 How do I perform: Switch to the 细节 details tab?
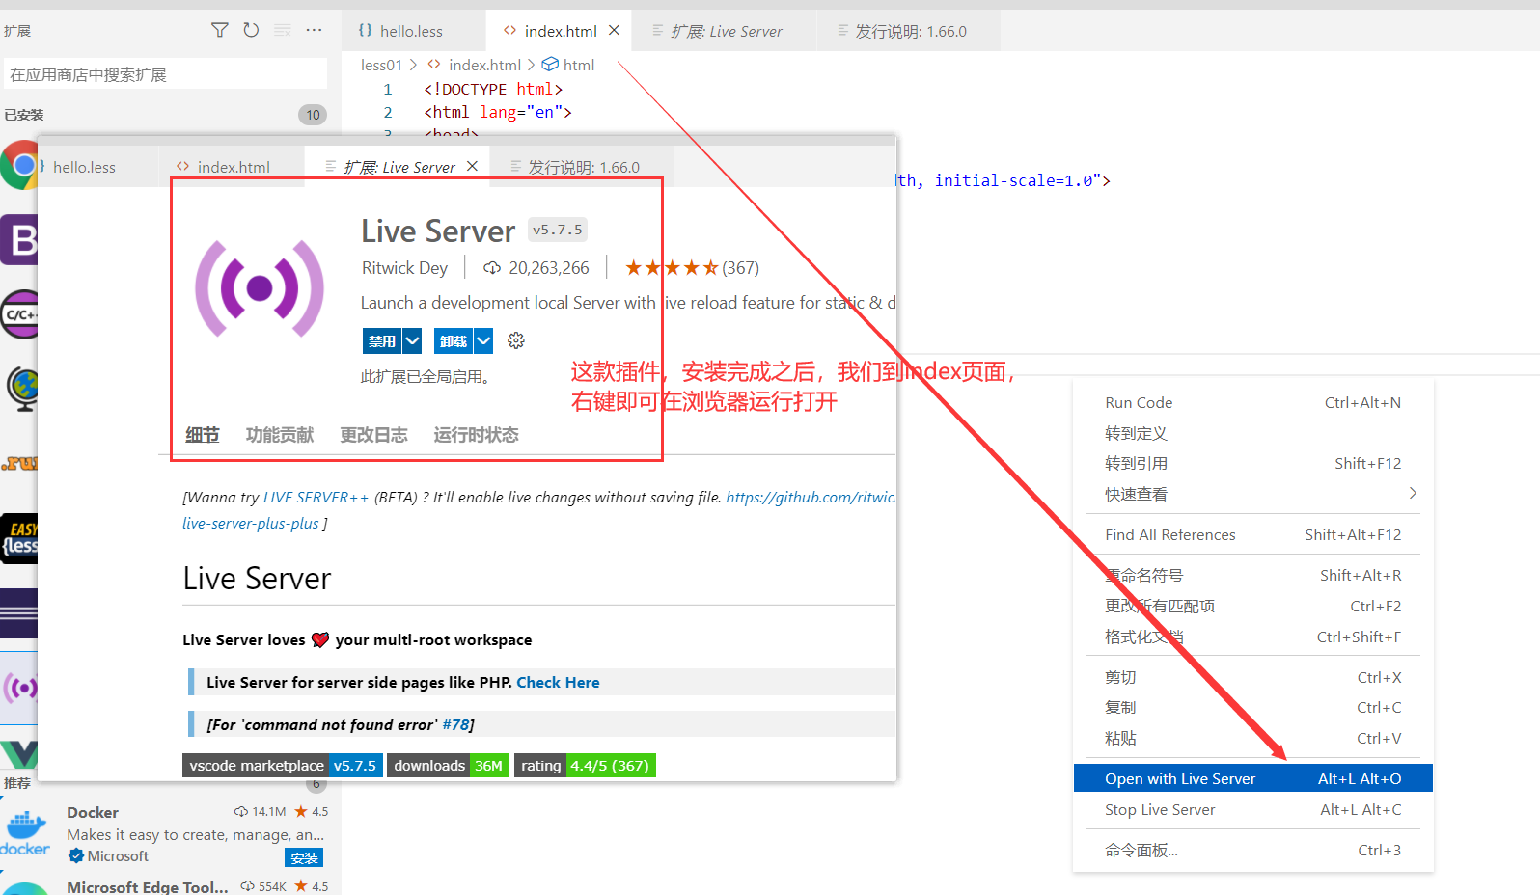tap(203, 435)
